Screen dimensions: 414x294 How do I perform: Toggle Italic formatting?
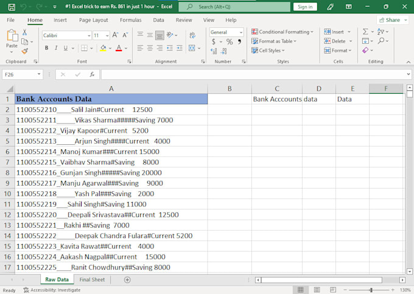(x=56, y=48)
